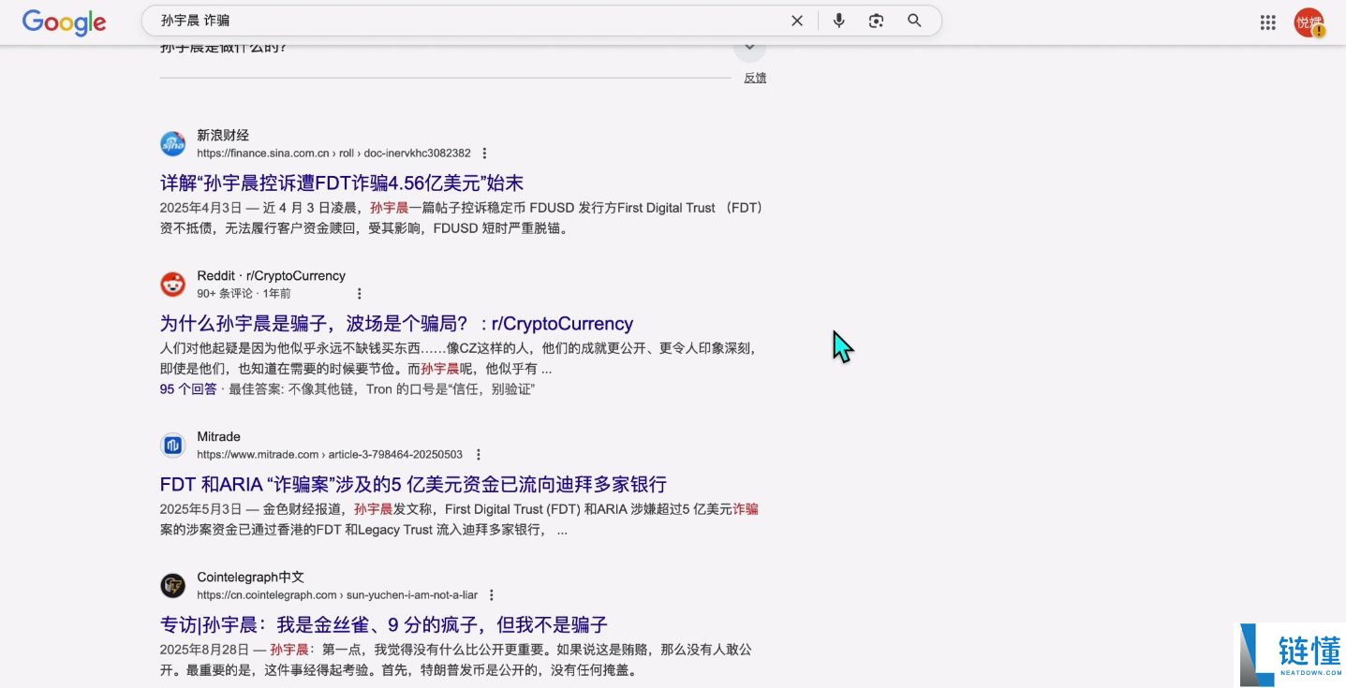The image size is (1346, 688).
Task: Click the cn.cointelegraph.com URL breadcrumb
Action: pos(337,595)
